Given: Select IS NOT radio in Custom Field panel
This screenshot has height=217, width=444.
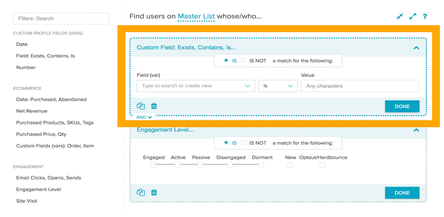Looking at the screenshot, I should click(x=243, y=61).
